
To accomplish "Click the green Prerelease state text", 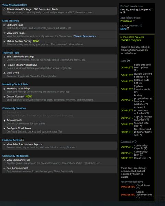I will click(126, 21).
